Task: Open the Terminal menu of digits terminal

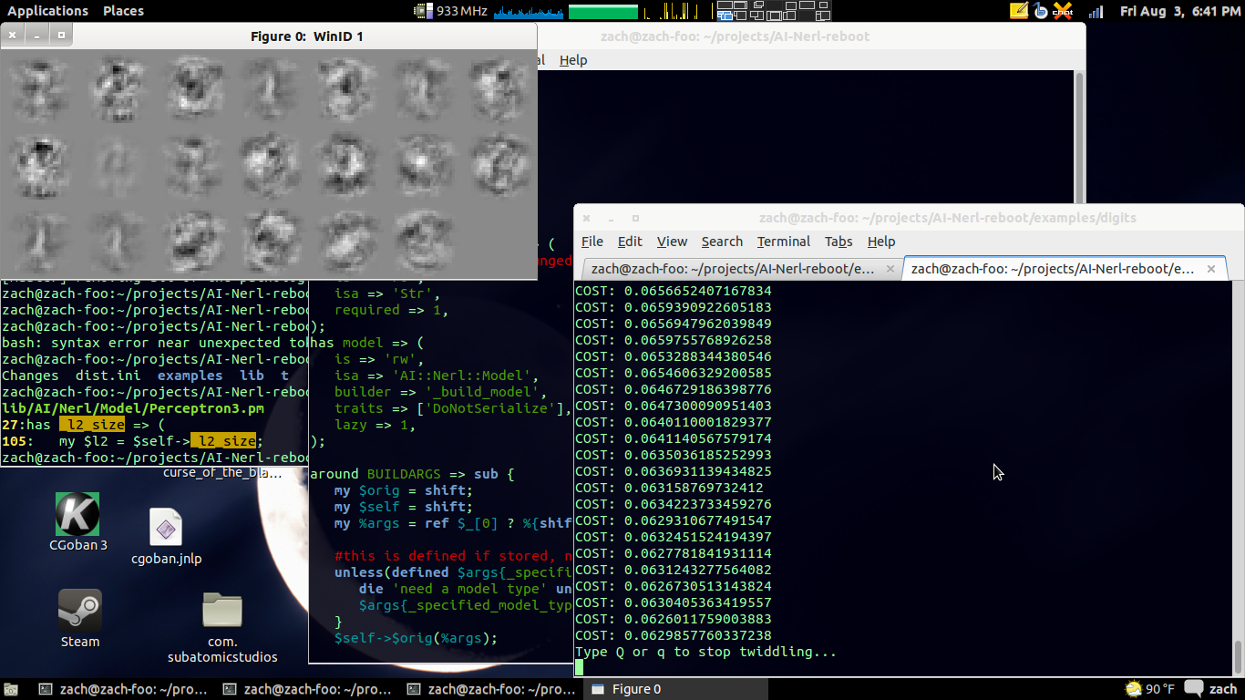Action: (x=783, y=242)
